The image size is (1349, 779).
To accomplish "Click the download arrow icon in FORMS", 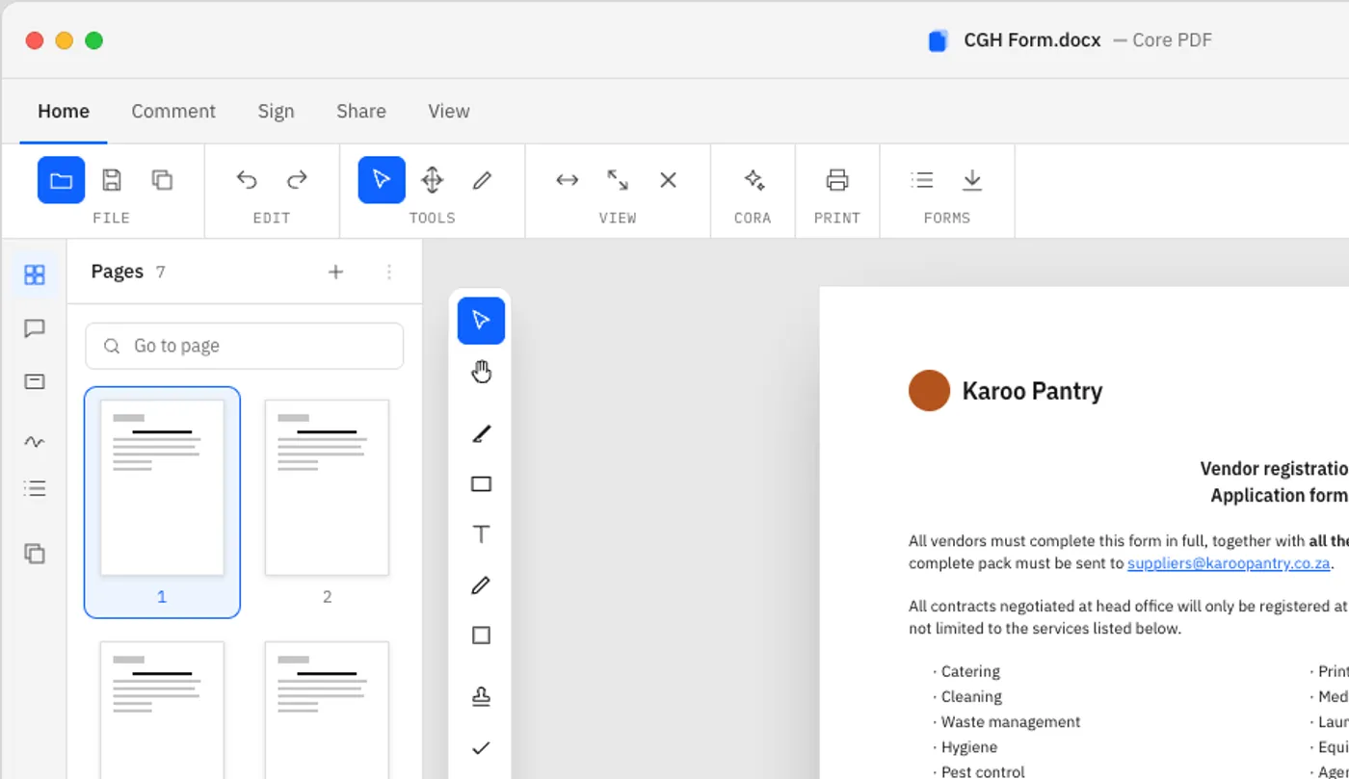I will [972, 180].
